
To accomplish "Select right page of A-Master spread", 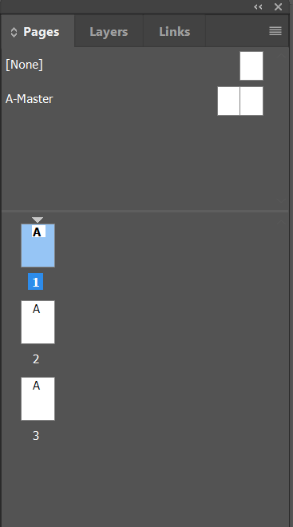I will click(251, 101).
